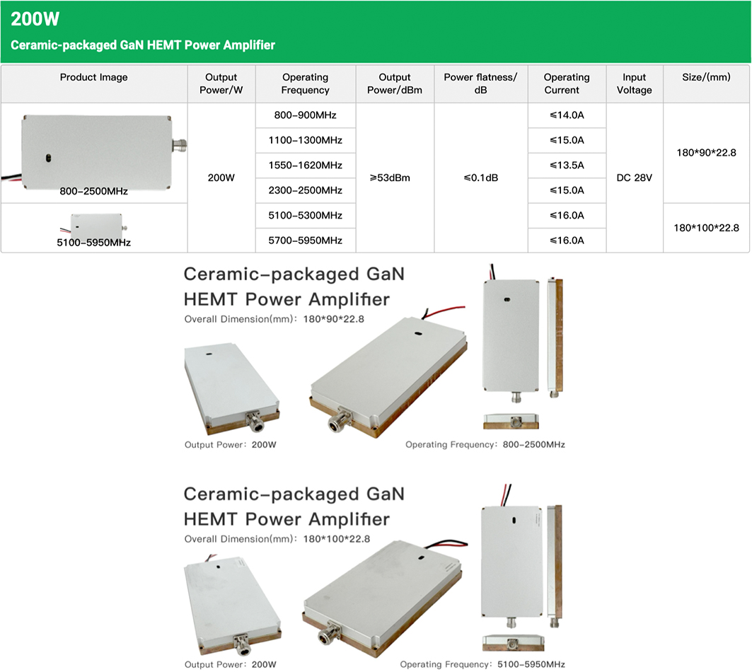
Task: Select the Ceramic-packaged GaN HEMT banner subtitle
Action: click(143, 45)
